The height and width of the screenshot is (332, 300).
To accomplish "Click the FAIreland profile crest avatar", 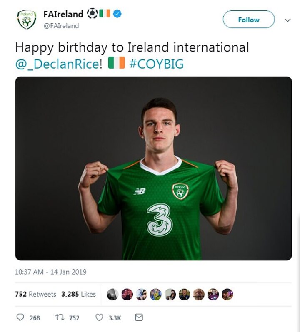I will pos(27,20).
